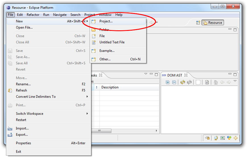
Task: Open the DOM AST view menu triangle
Action: pos(235,81)
